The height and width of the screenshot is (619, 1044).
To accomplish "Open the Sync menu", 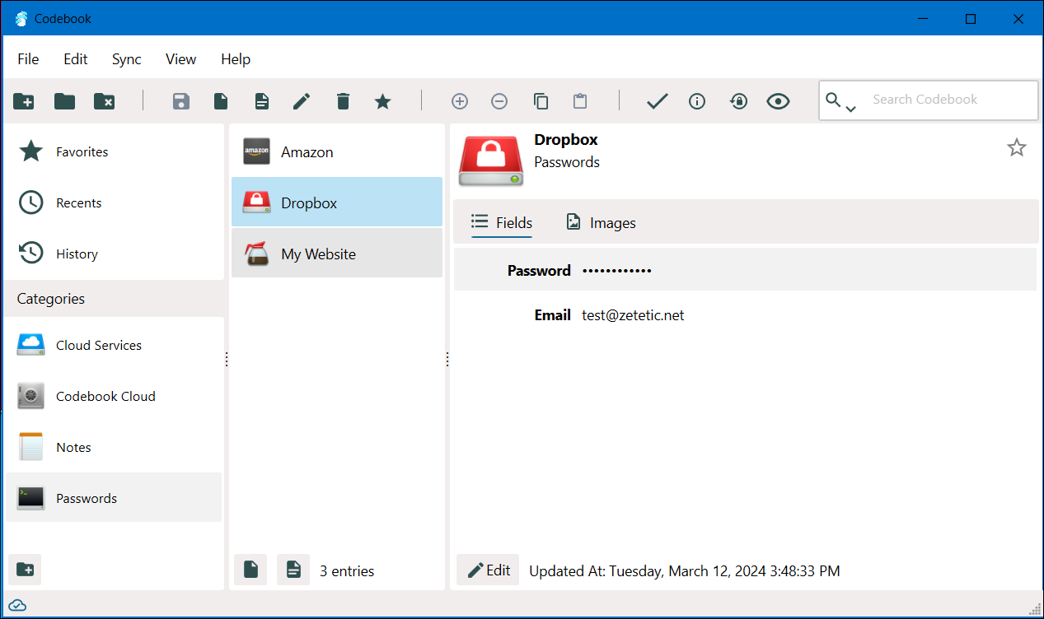I will (x=127, y=59).
